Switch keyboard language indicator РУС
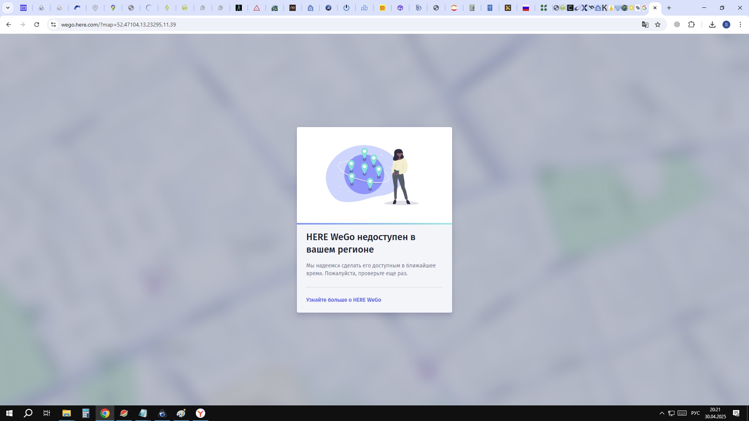The height and width of the screenshot is (421, 749). tap(695, 413)
